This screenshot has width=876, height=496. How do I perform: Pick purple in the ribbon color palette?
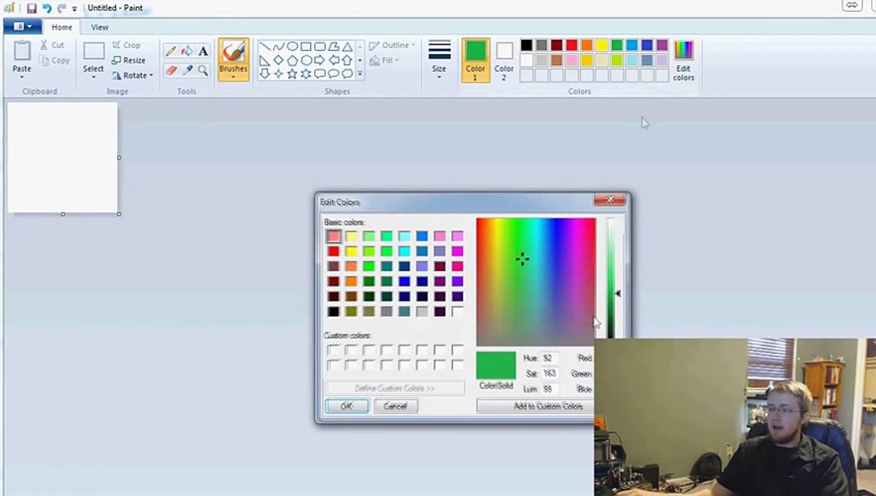(663, 45)
